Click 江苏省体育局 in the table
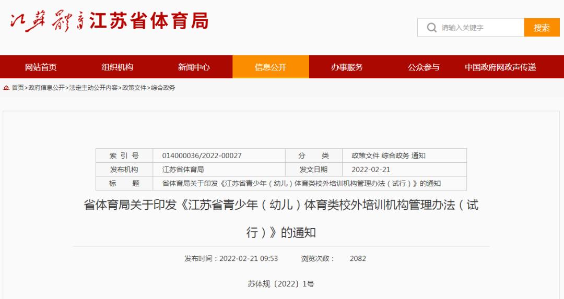The width and height of the screenshot is (564, 299). coord(183,169)
